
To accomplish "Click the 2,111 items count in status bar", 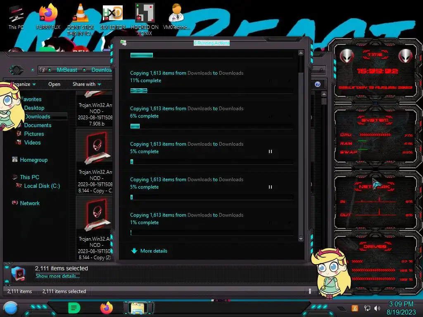I will pyautogui.click(x=19, y=291).
